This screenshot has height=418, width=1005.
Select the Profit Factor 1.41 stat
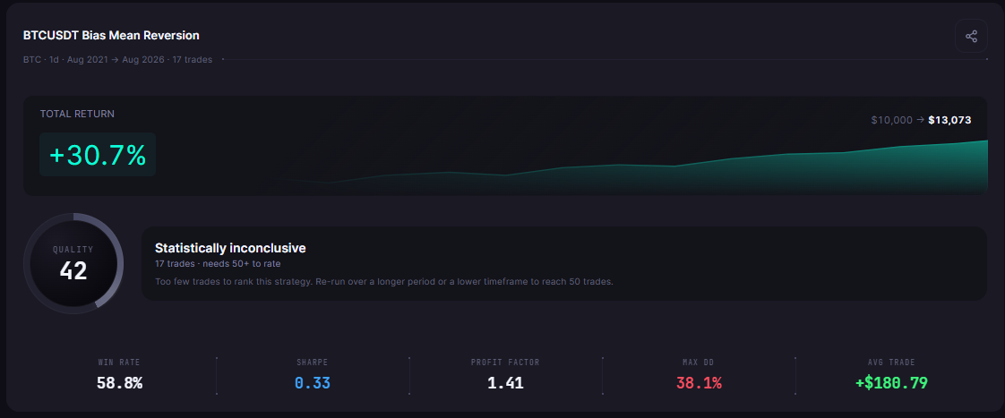(x=505, y=376)
